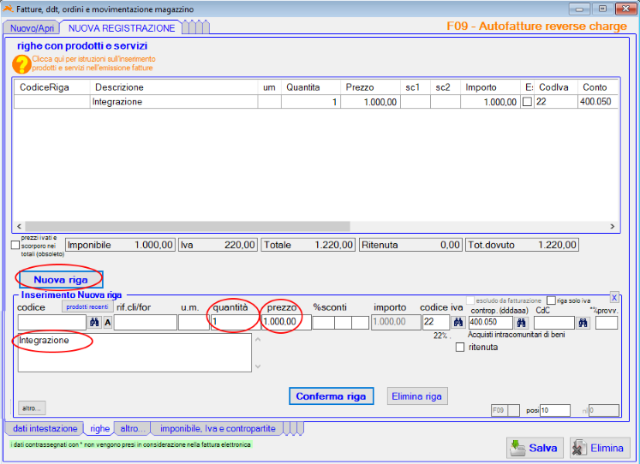Open CdC cost center search binoculars
This screenshot has height=464, width=640.
583,322
